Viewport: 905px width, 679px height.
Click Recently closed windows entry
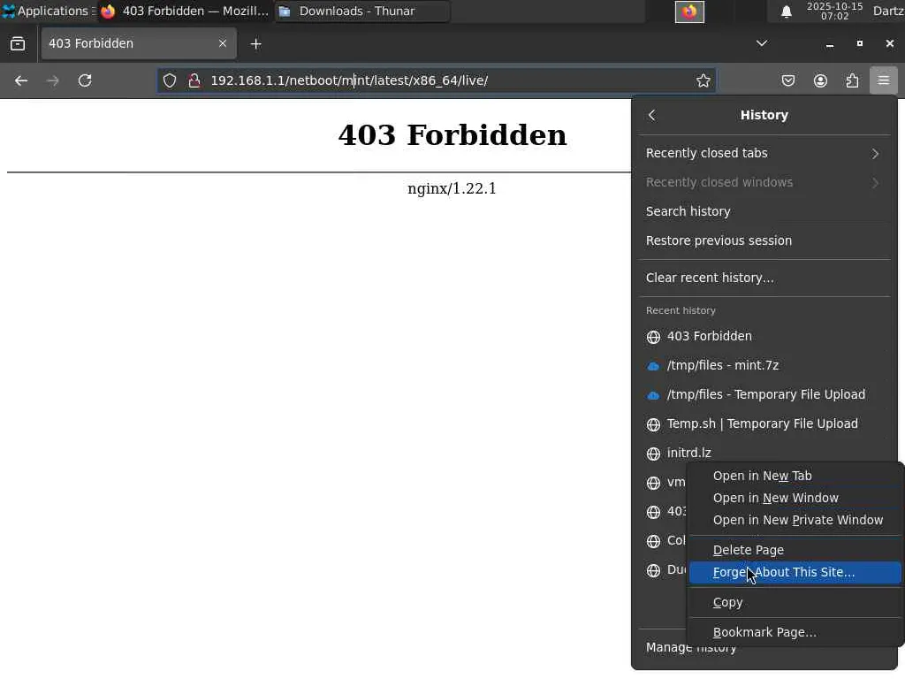coord(764,182)
